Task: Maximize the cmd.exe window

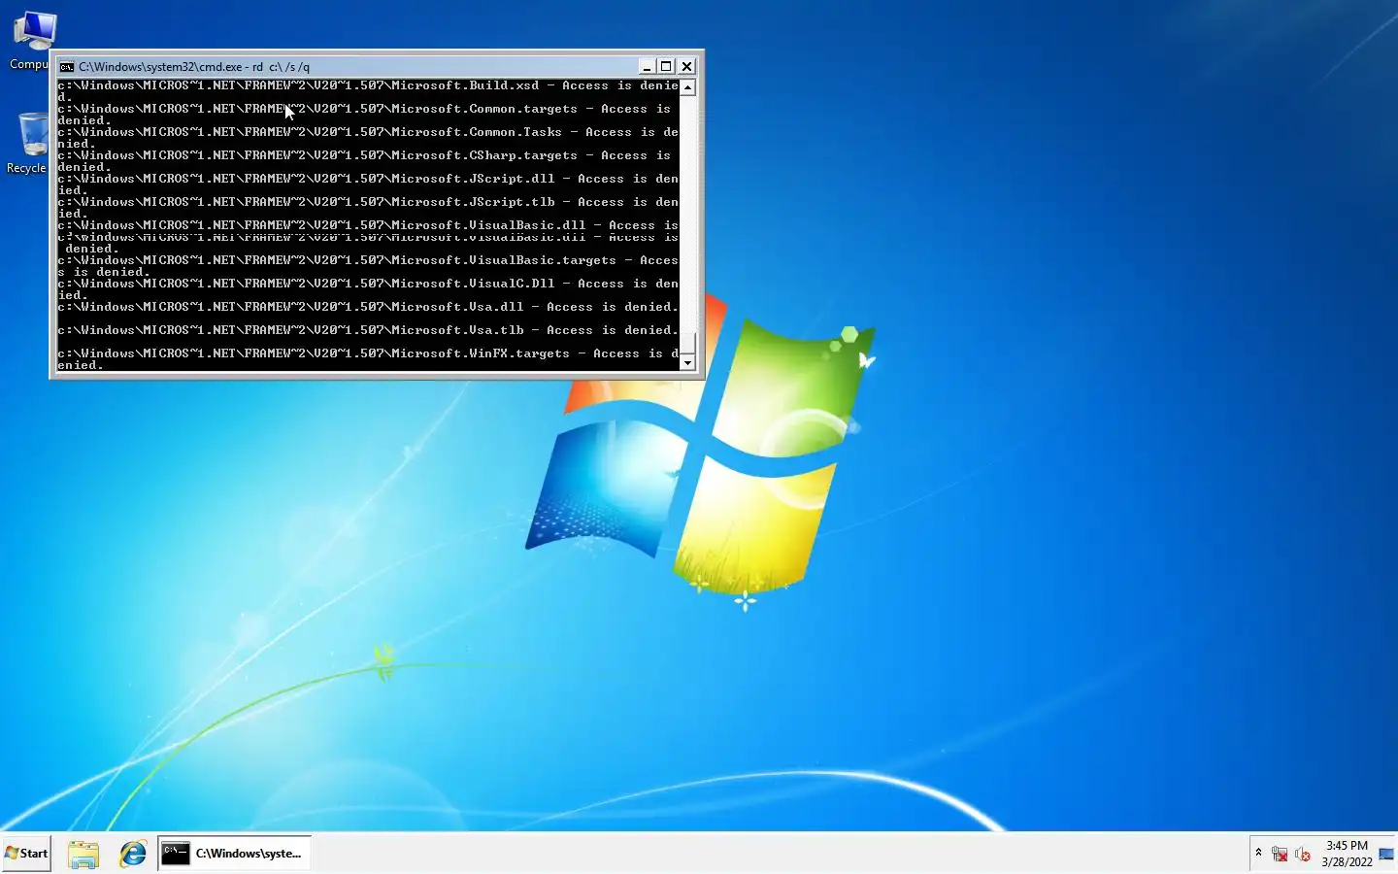Action: coord(666,66)
